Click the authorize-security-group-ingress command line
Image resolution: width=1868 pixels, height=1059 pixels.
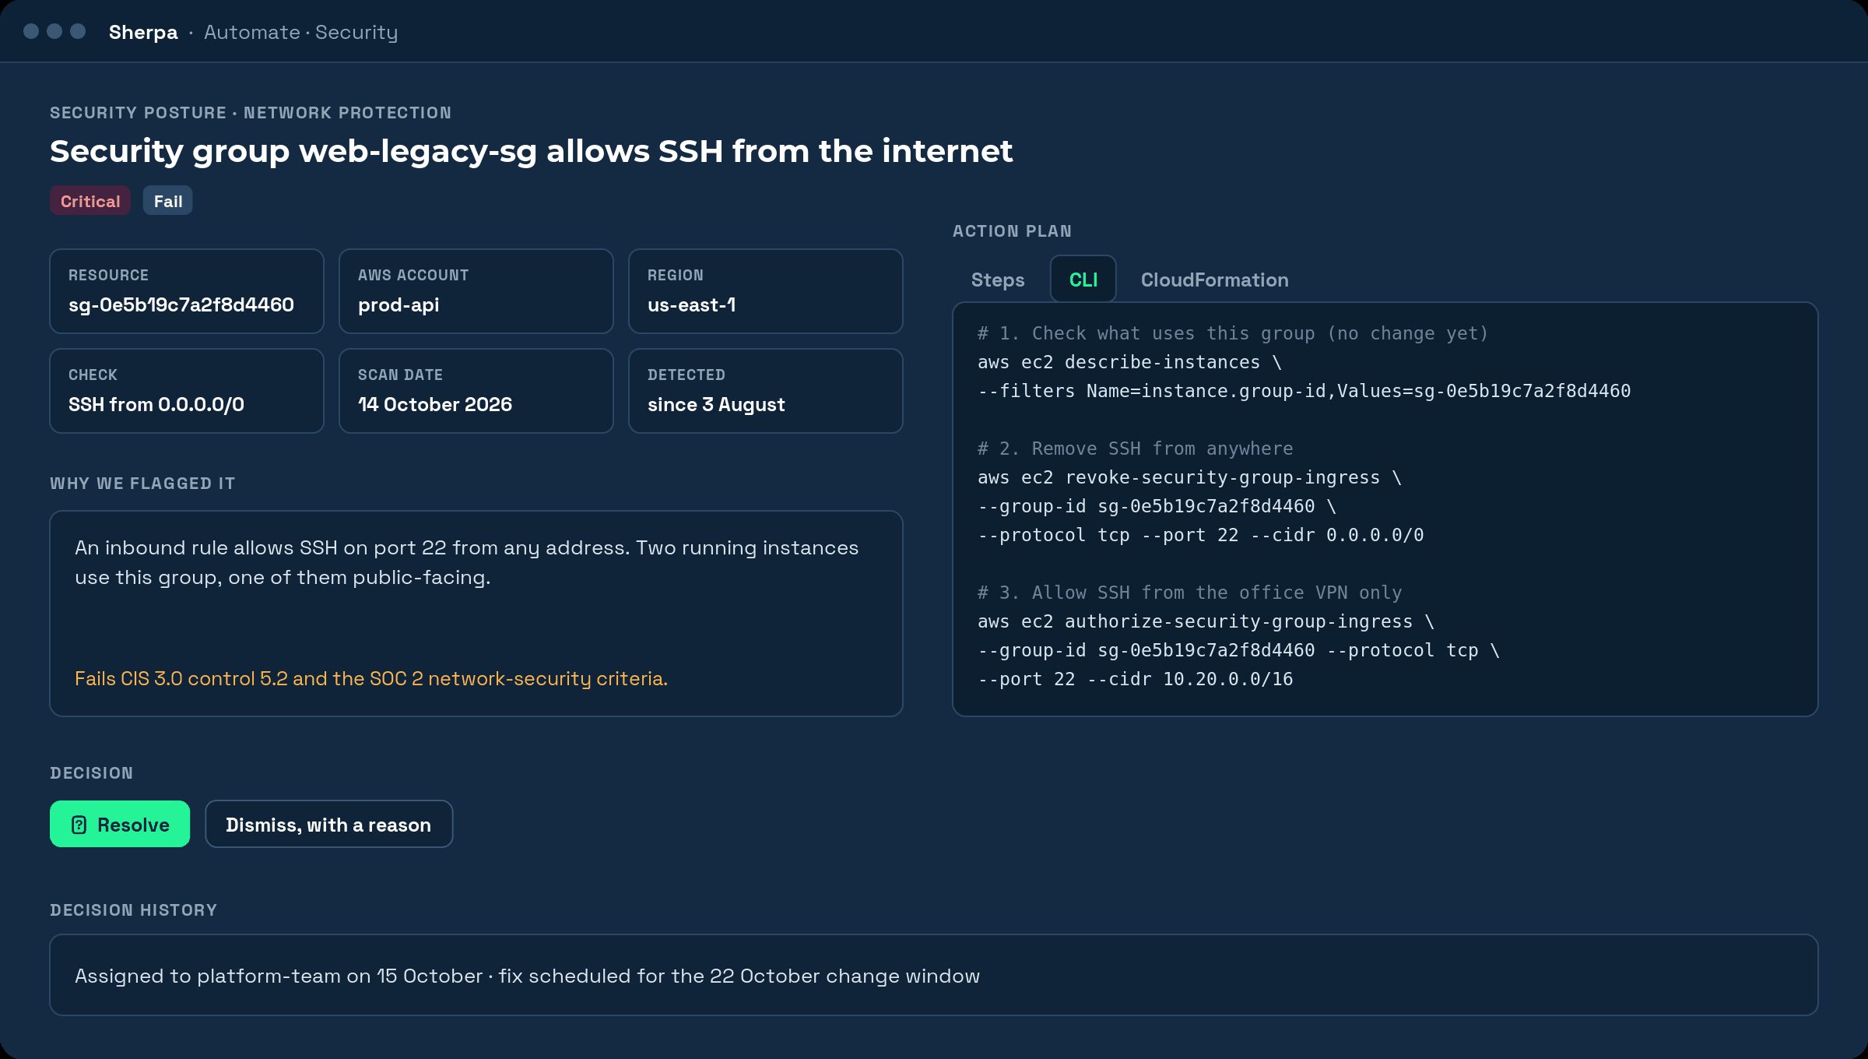(1206, 621)
